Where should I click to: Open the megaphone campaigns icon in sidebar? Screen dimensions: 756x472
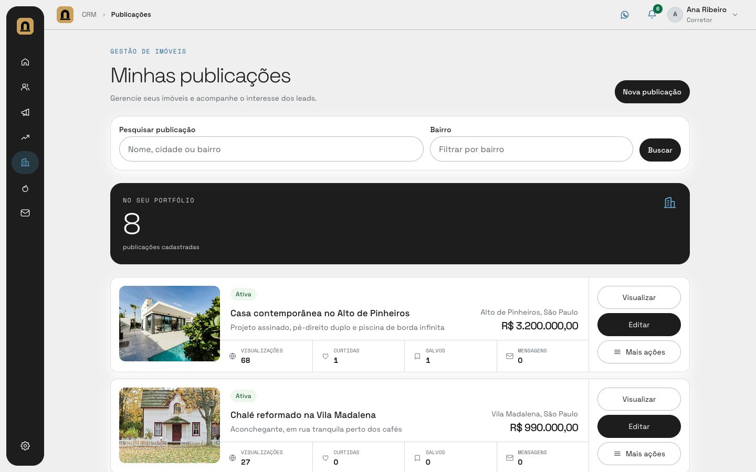point(25,112)
